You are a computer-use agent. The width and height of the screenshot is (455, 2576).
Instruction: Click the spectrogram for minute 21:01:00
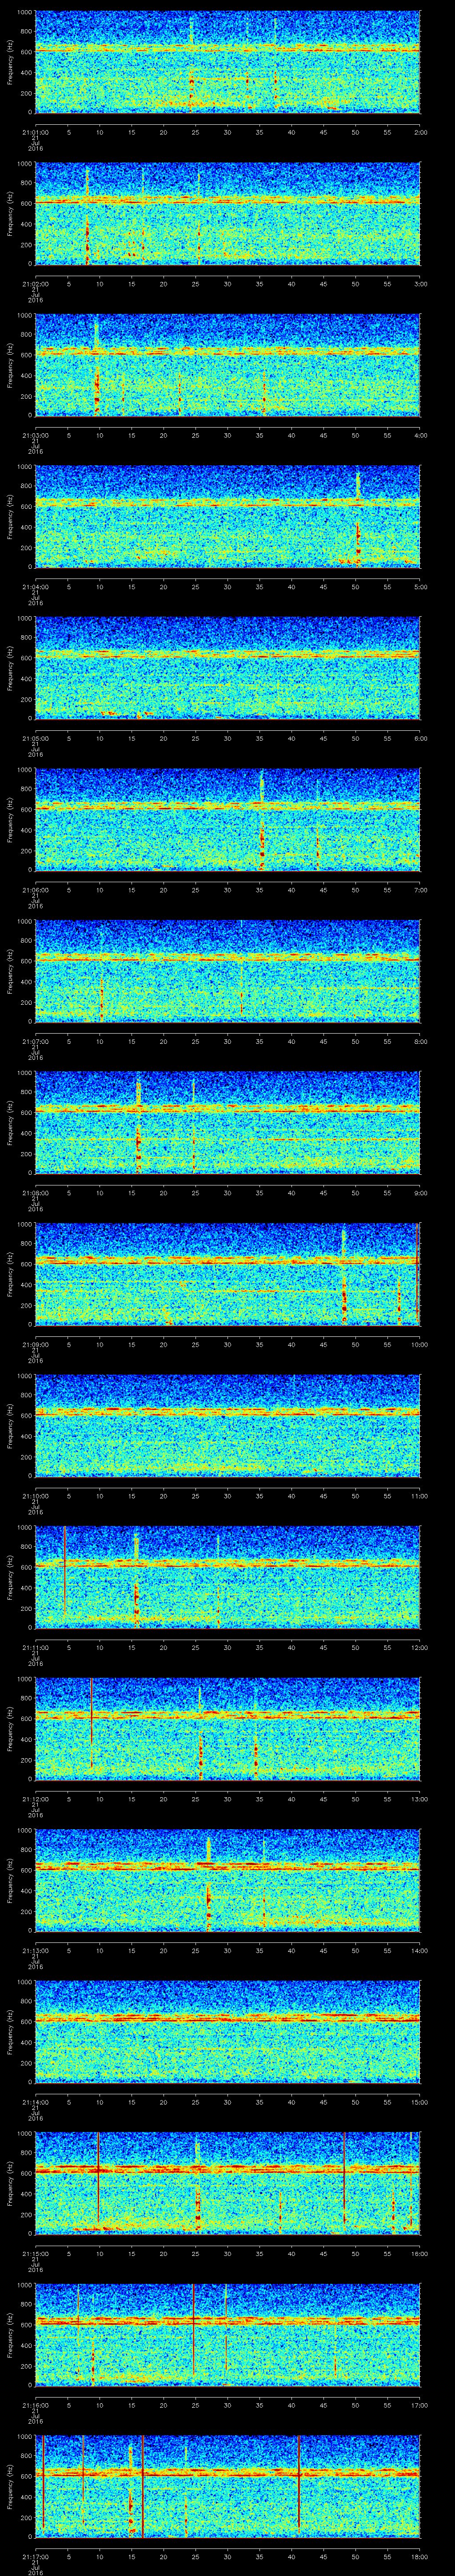(228, 62)
